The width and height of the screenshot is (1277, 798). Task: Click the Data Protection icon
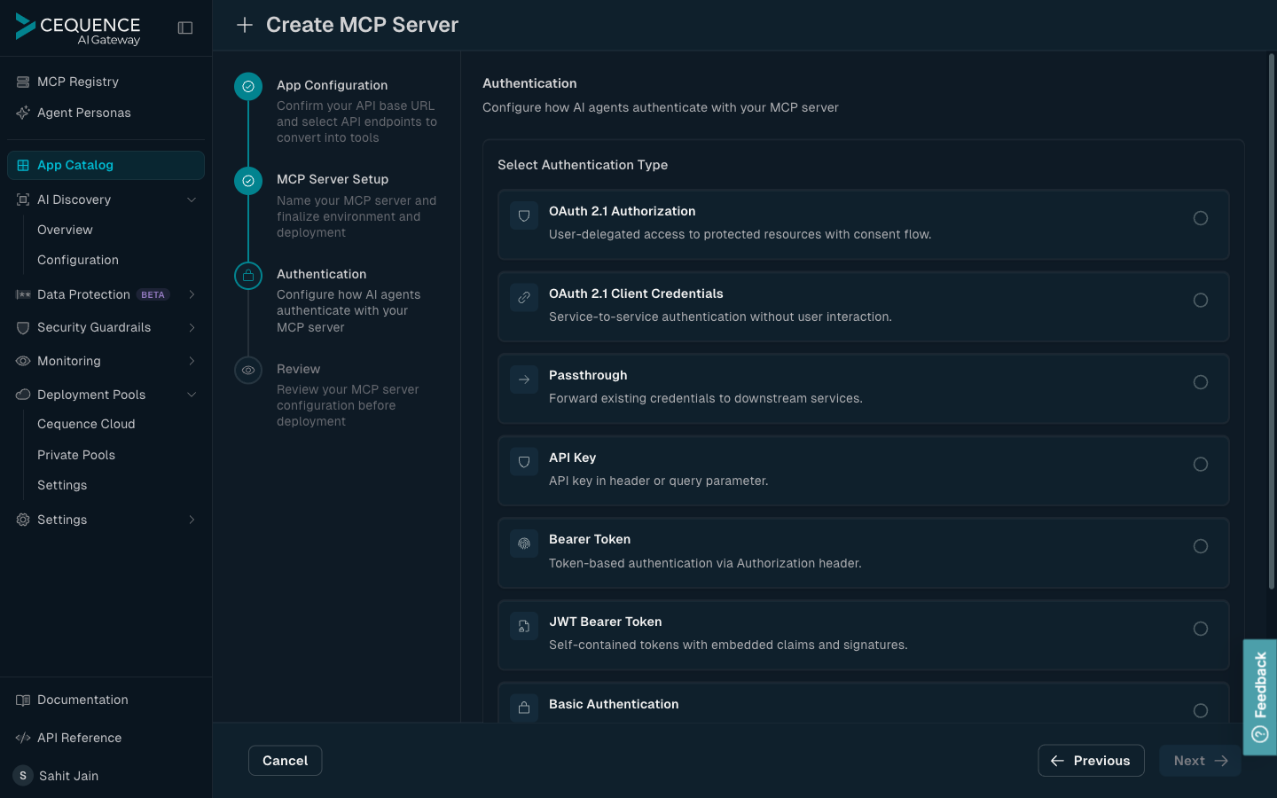coord(23,294)
